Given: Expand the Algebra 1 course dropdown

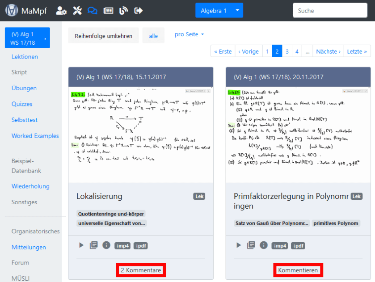Looking at the screenshot, I should tap(237, 10).
